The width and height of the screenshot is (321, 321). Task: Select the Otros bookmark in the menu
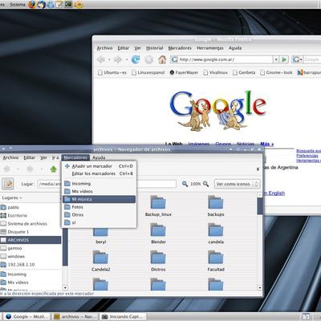pos(99,215)
